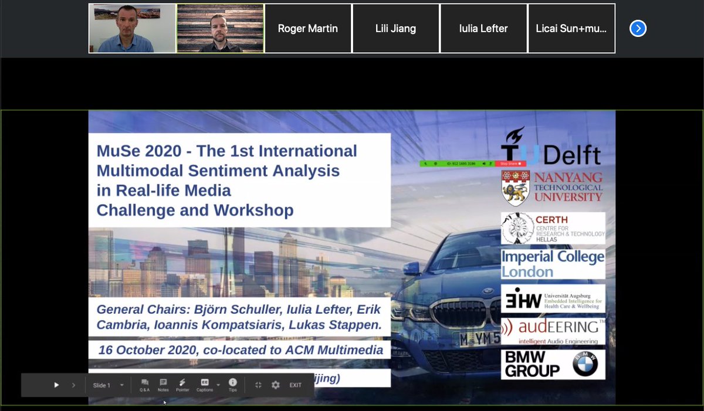Image resolution: width=704 pixels, height=411 pixels.
Task: Show presentation Tips
Action: 232,385
